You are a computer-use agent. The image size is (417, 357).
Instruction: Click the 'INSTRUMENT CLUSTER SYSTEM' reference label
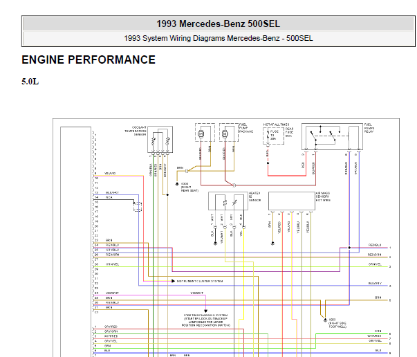200,281
